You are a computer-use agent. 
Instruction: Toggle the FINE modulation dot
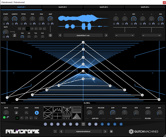click(x=31, y=24)
